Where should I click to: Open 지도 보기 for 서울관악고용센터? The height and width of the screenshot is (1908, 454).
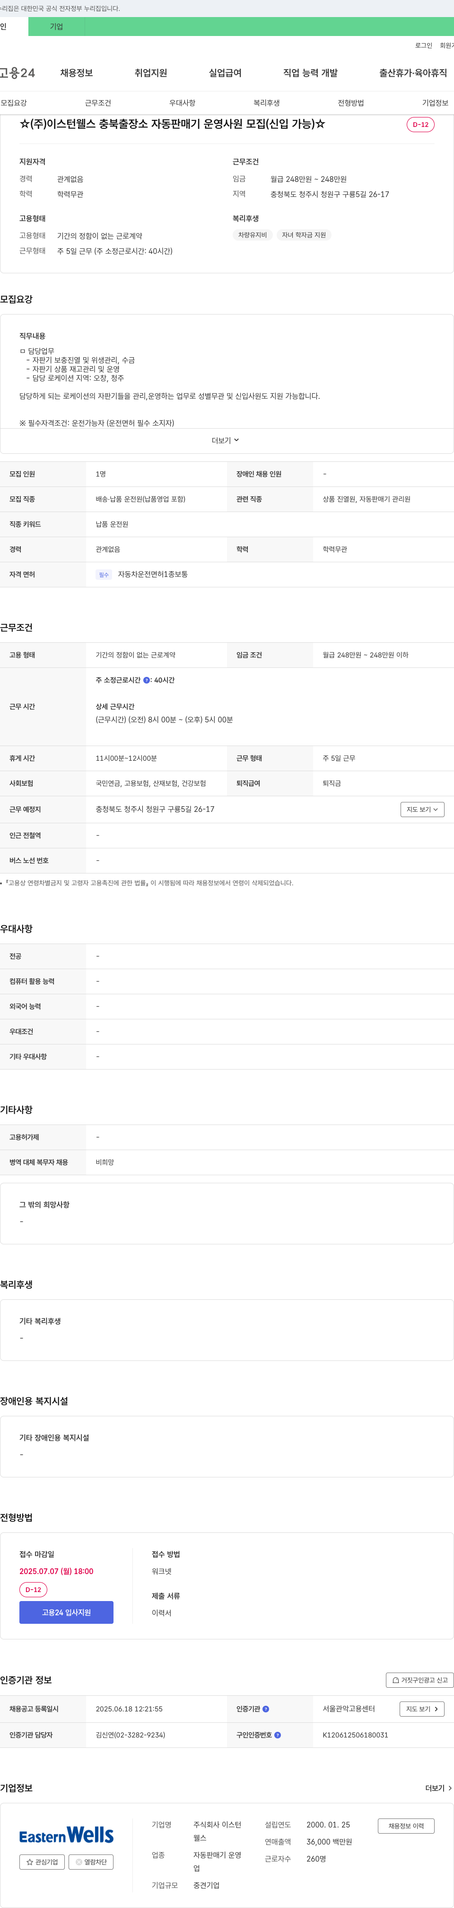(x=422, y=1709)
